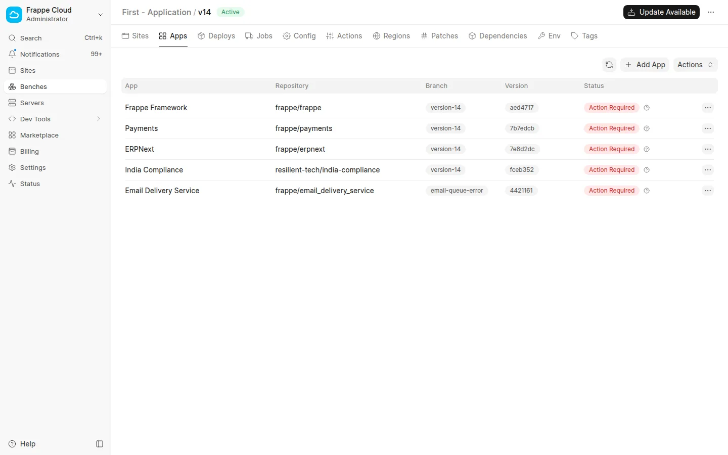Click the Action Required badge for ERPNext
728x455 pixels.
pyautogui.click(x=612, y=149)
